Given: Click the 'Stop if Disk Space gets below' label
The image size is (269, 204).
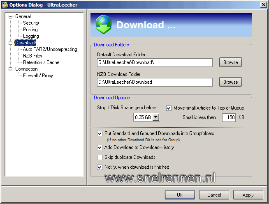Looking at the screenshot, I should tap(126, 108).
